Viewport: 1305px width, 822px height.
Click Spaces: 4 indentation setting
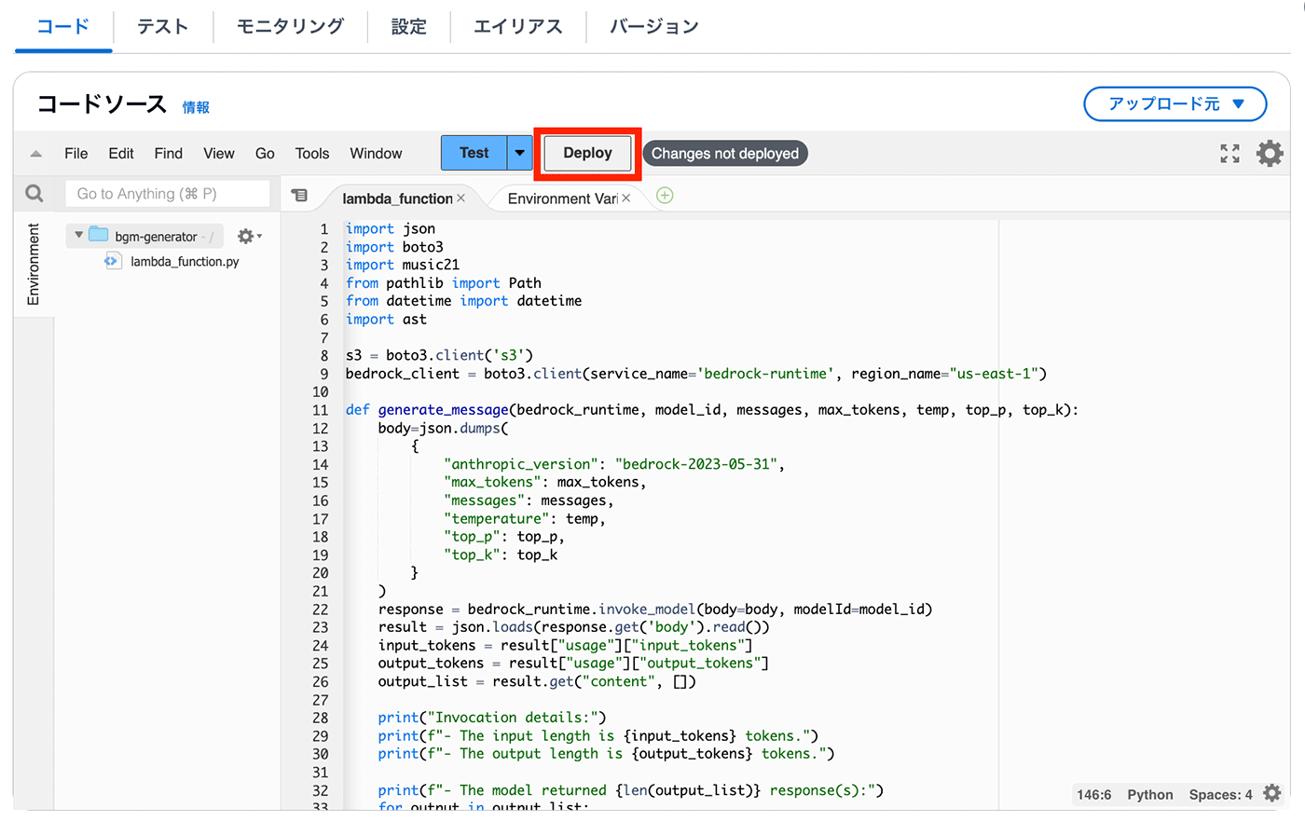(x=1220, y=795)
